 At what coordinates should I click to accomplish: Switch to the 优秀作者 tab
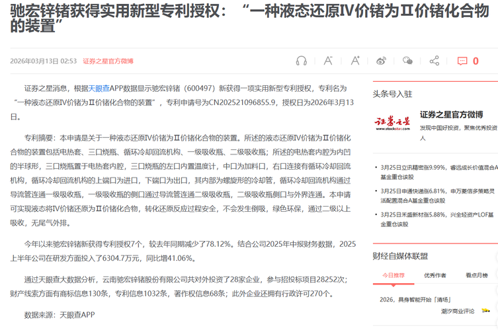point(435,275)
